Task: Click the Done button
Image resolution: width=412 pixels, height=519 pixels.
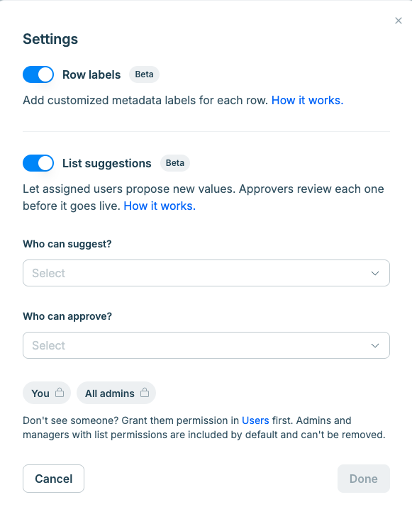Action: pos(364,479)
